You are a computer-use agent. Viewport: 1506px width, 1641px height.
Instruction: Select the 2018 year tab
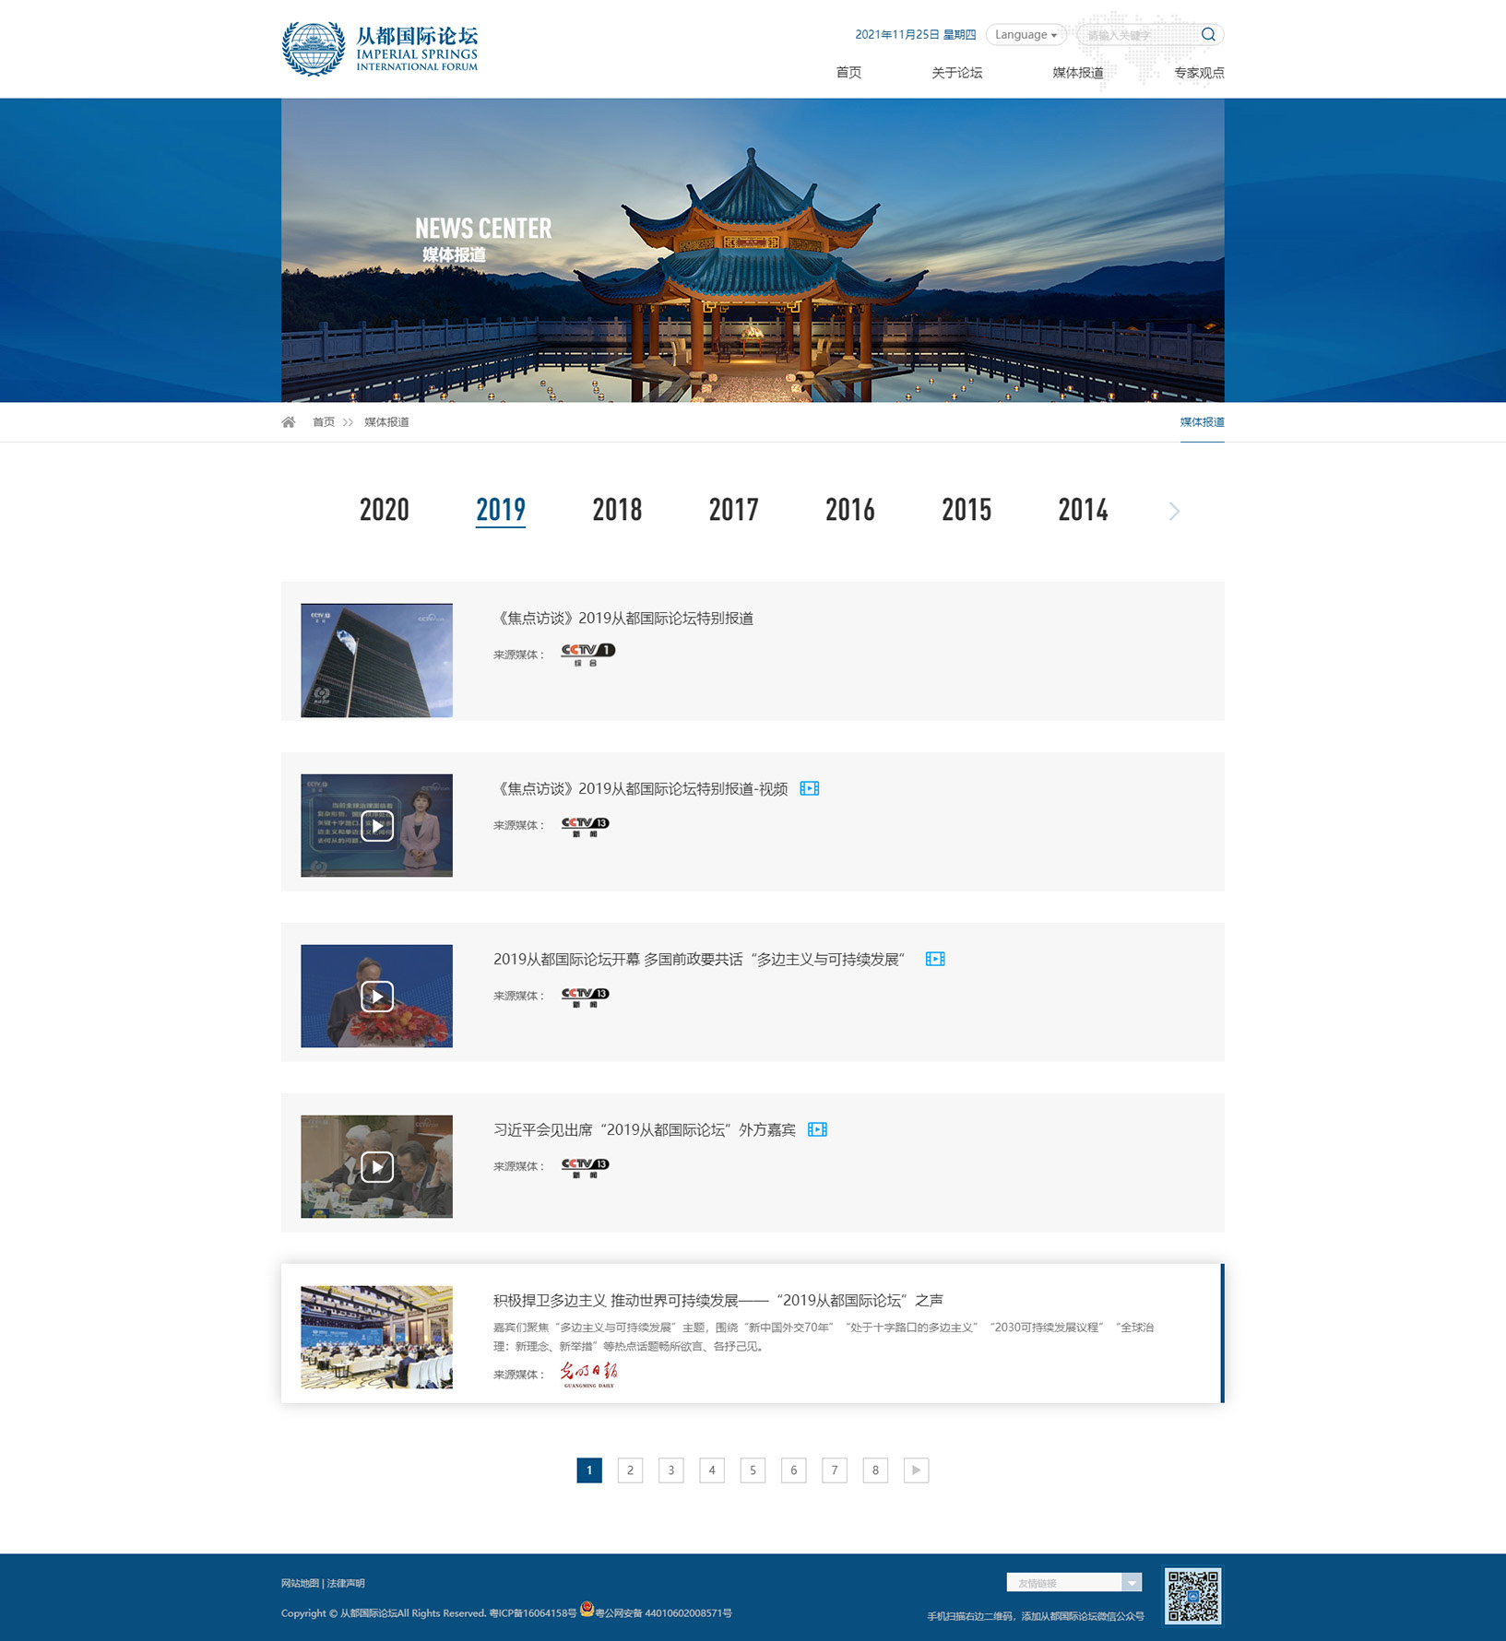pos(617,510)
